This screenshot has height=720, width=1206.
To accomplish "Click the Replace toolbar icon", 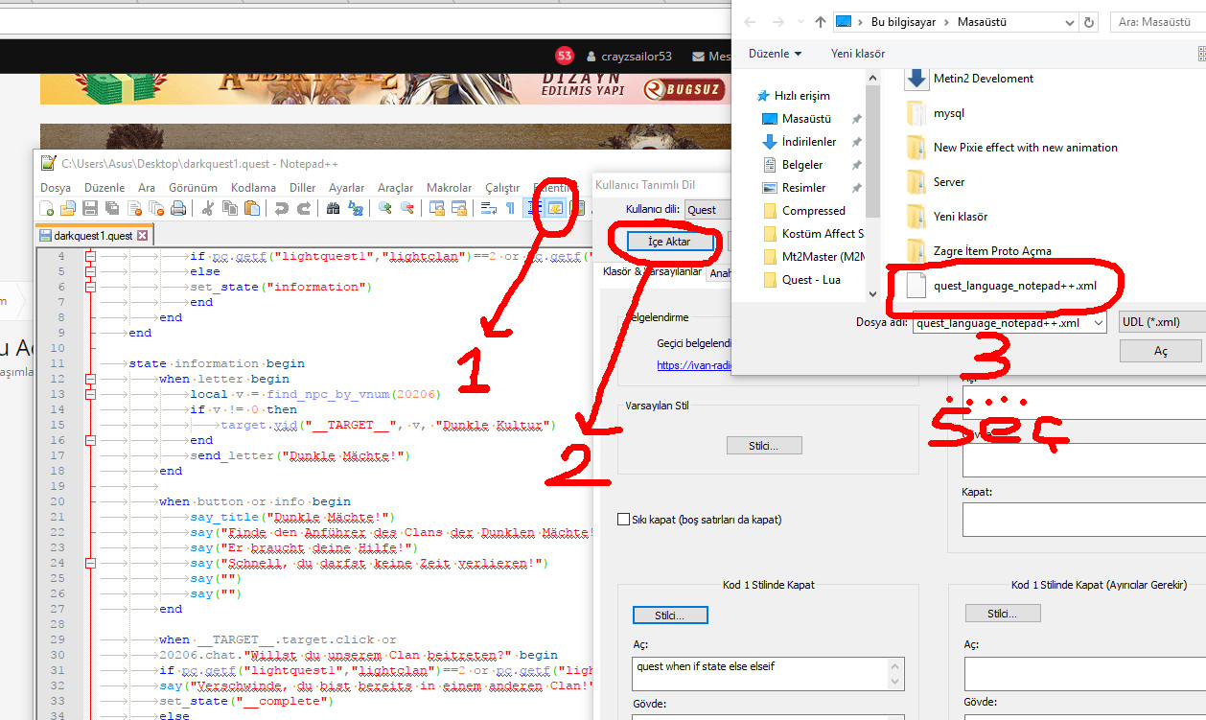I will (355, 208).
